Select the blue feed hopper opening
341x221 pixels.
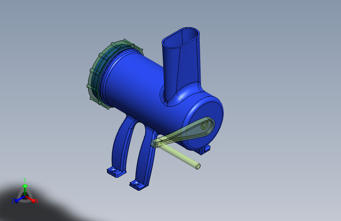[181, 38]
